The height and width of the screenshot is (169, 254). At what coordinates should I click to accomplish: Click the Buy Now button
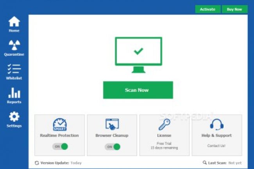click(234, 9)
